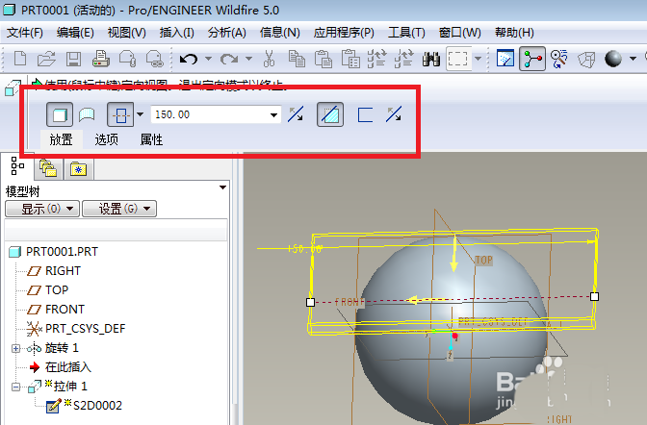The width and height of the screenshot is (647, 425).
Task: Click the New file icon
Action: pyautogui.click(x=20, y=59)
